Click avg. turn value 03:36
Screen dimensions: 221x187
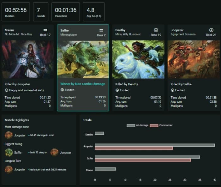tap(213, 102)
